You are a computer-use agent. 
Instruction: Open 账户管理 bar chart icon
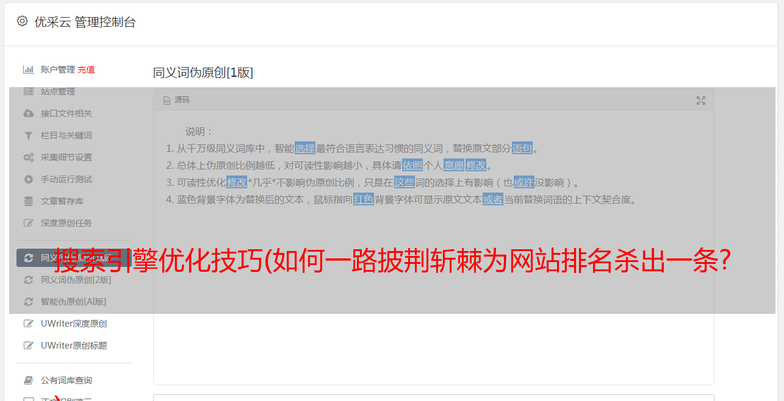tap(28, 69)
